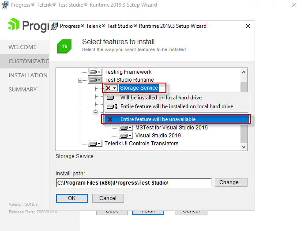Click installer icon in main window title bar
Viewport: 304px width, 231px height.
(5, 5)
